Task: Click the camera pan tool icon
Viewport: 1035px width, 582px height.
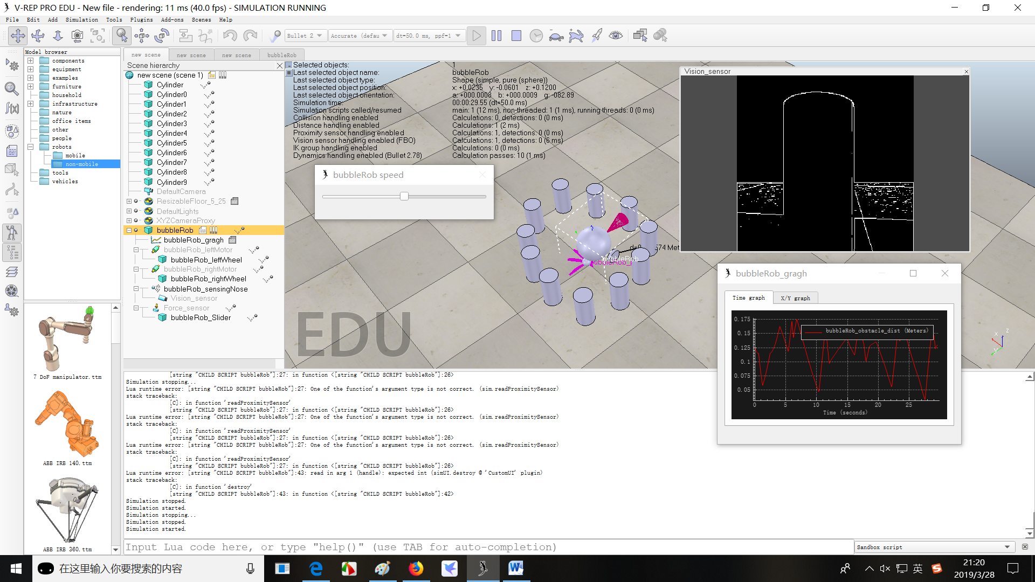Action: (x=18, y=36)
